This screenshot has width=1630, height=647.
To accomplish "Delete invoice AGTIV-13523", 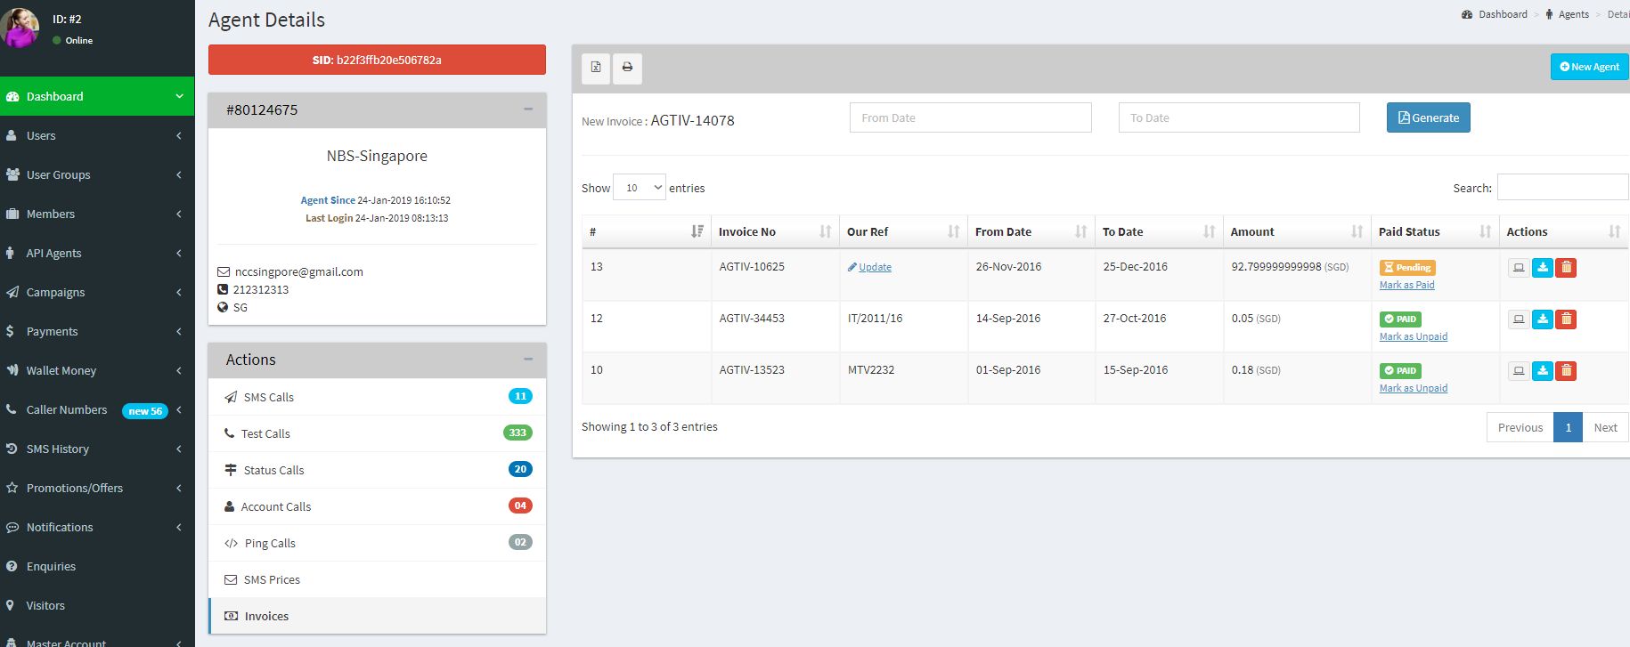I will [1566, 371].
